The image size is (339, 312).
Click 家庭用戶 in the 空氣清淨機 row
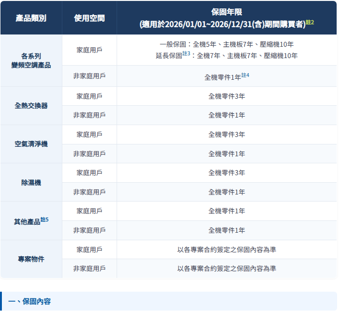click(89, 135)
